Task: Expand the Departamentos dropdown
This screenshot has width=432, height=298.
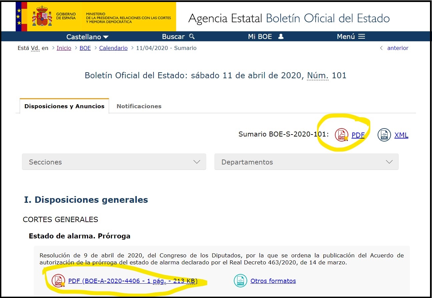Action: point(307,162)
